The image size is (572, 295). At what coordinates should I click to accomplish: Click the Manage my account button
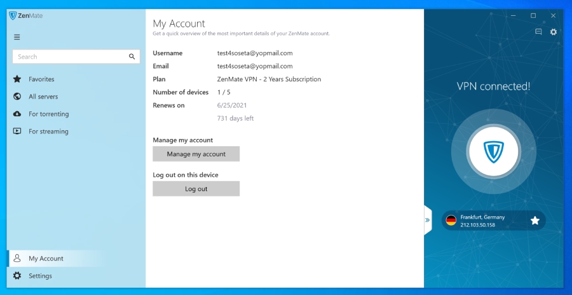pyautogui.click(x=196, y=154)
